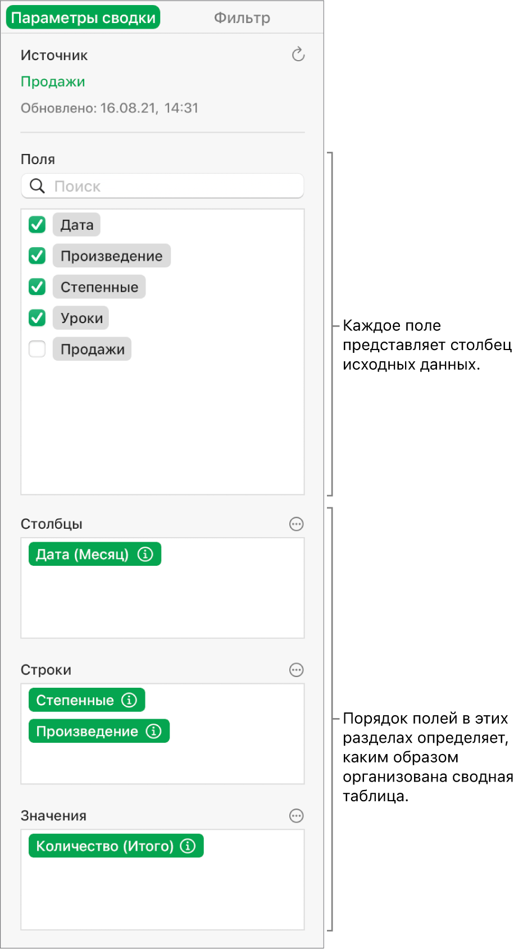The width and height of the screenshot is (523, 949).
Task: Open the Строки section more-options menu
Action: click(x=296, y=670)
